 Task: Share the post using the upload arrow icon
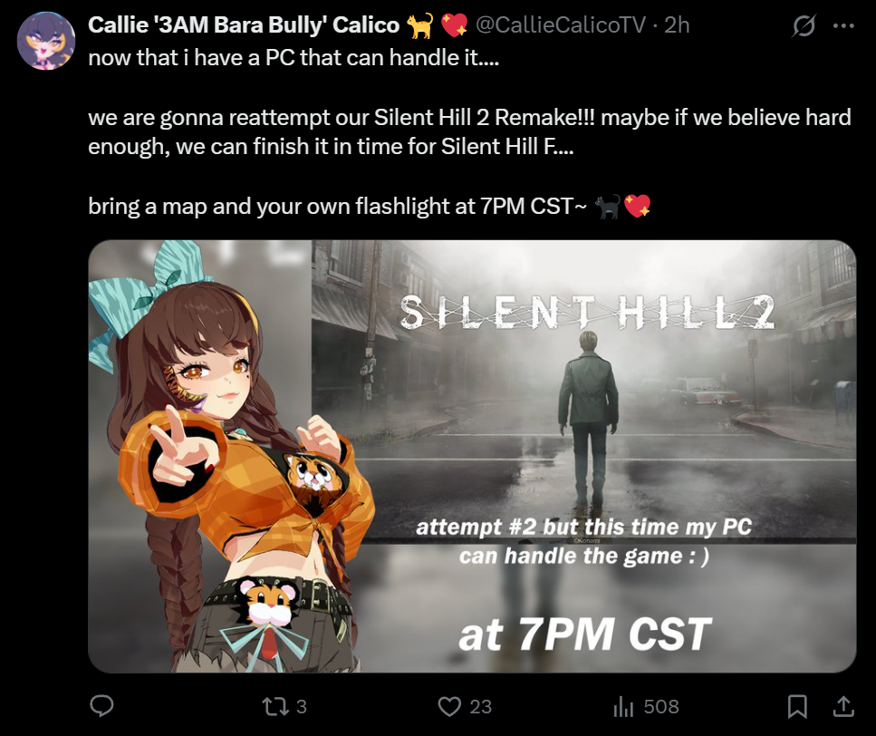point(843,706)
